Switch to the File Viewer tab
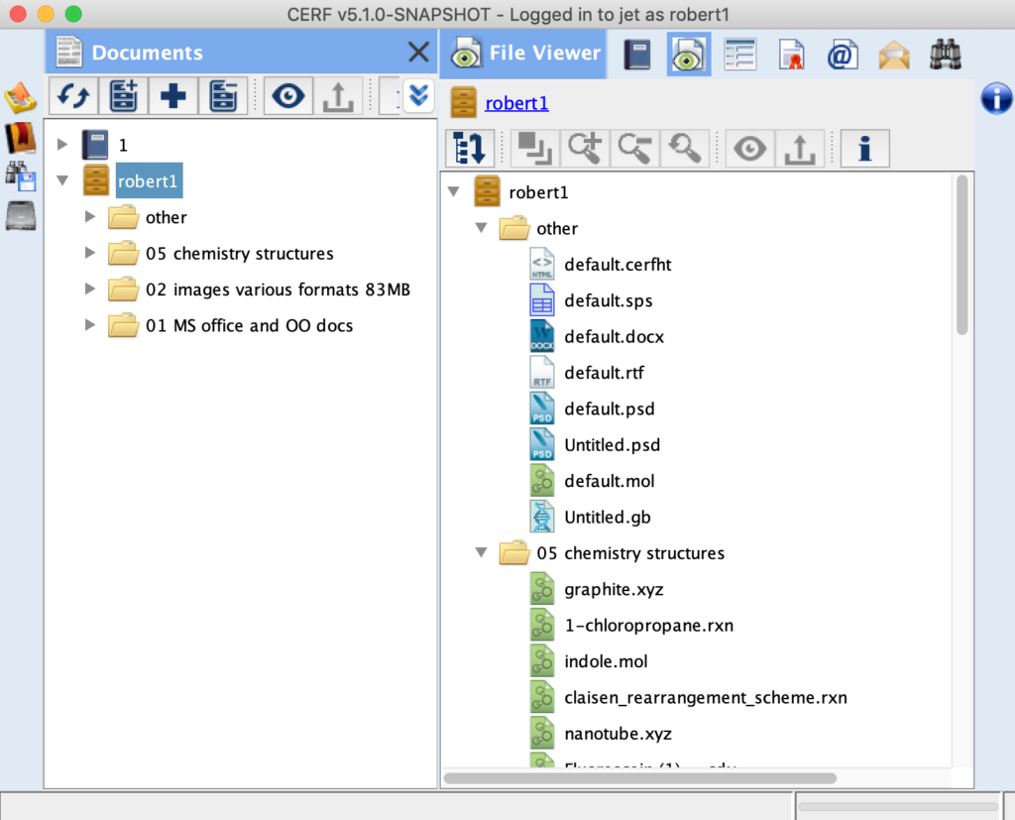 coord(527,54)
